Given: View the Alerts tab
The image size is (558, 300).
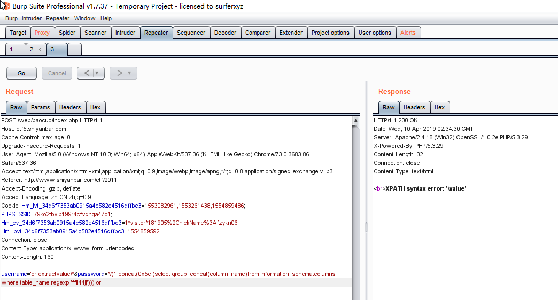Looking at the screenshot, I should (x=408, y=33).
